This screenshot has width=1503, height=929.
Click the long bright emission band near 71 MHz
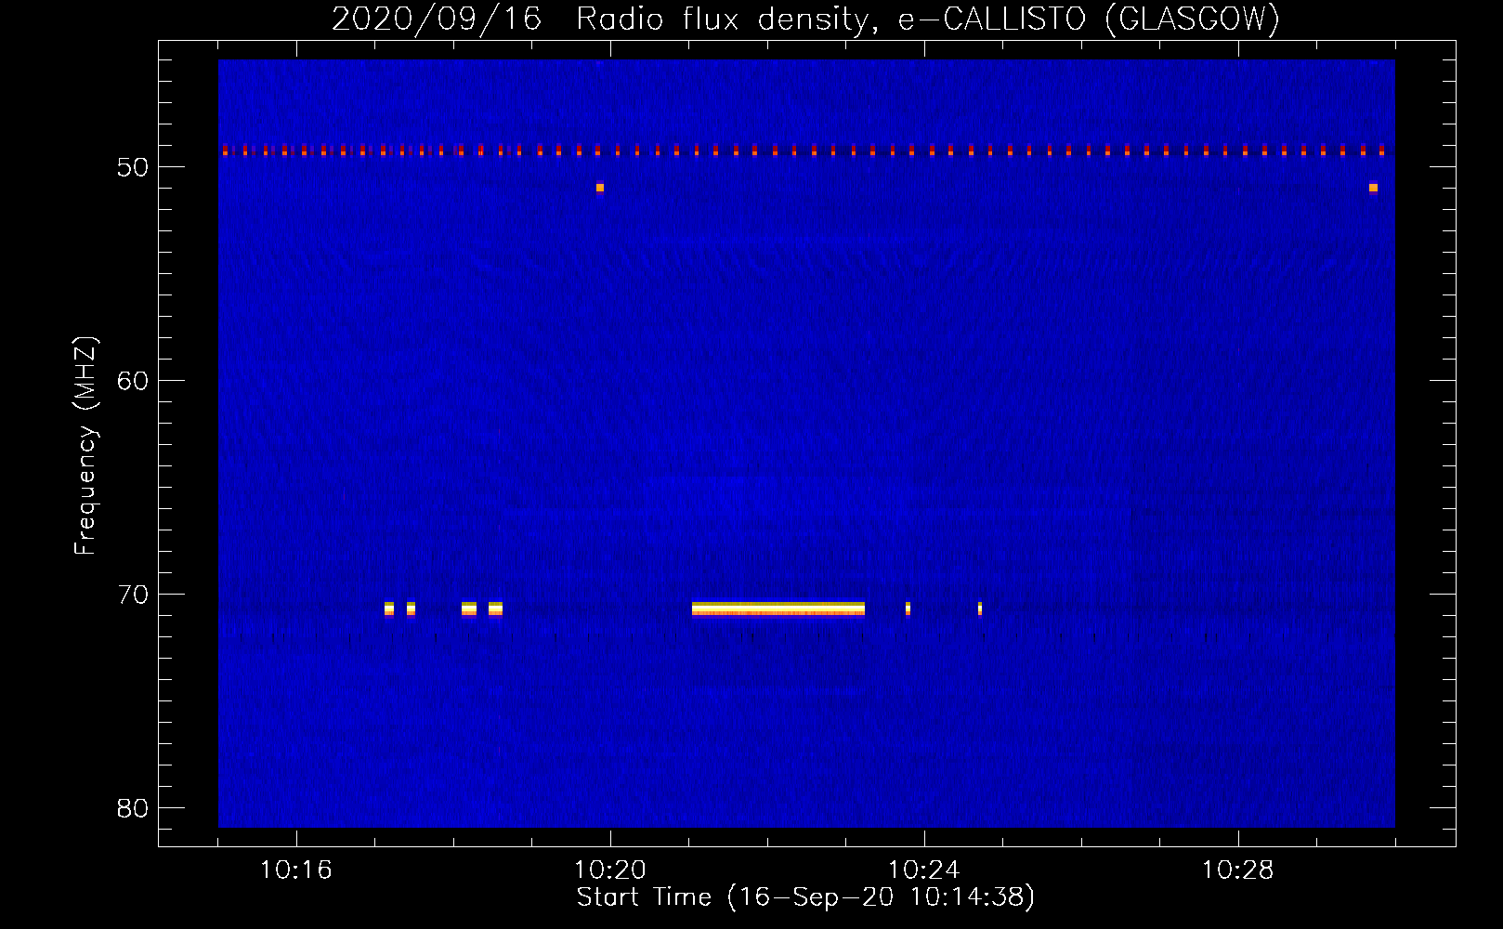click(x=778, y=608)
